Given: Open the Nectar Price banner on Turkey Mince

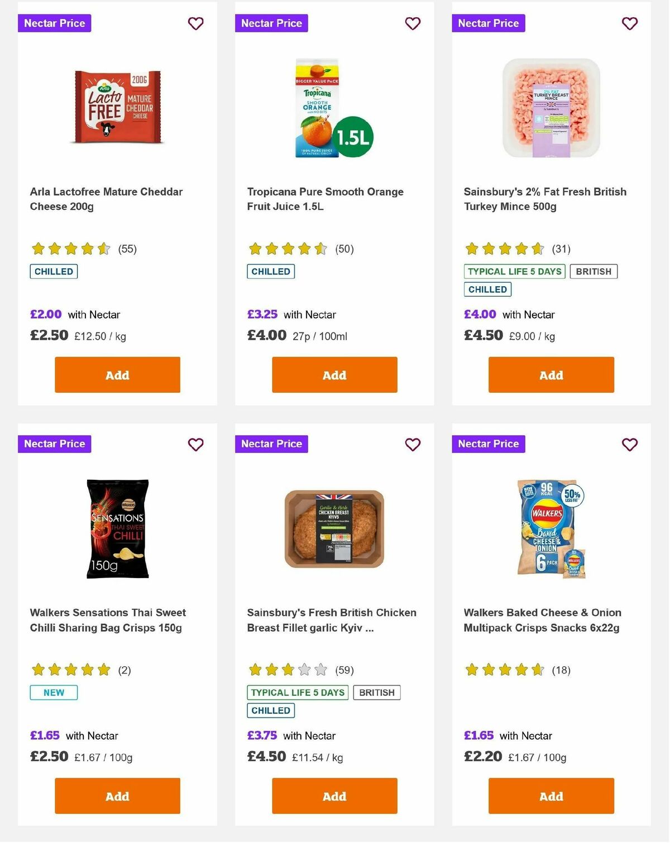Looking at the screenshot, I should tap(488, 23).
